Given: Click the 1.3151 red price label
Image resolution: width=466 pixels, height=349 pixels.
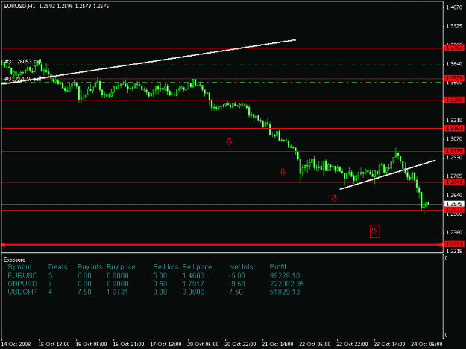Looking at the screenshot, I should [454, 129].
